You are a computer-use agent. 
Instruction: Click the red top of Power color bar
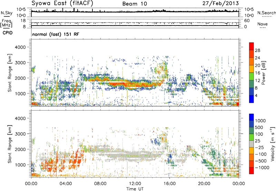coord(252,46)
